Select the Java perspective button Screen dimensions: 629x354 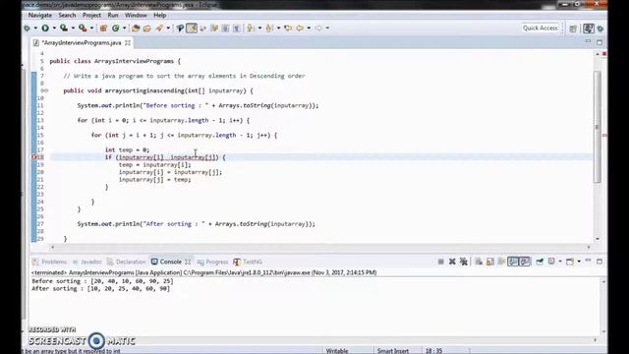[x=589, y=29]
